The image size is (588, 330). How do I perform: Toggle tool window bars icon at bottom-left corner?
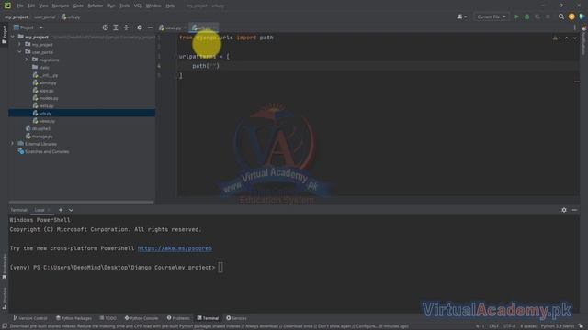pyautogui.click(x=4, y=326)
